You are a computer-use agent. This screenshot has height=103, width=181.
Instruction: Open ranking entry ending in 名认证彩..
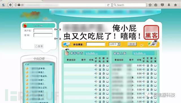pos(39,88)
